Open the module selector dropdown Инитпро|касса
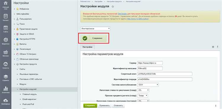This screenshot has height=109, width=222. click(95, 29)
